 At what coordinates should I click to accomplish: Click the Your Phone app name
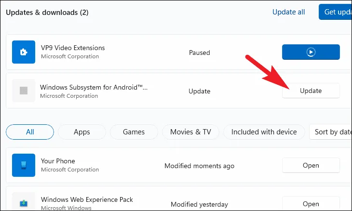(x=58, y=161)
